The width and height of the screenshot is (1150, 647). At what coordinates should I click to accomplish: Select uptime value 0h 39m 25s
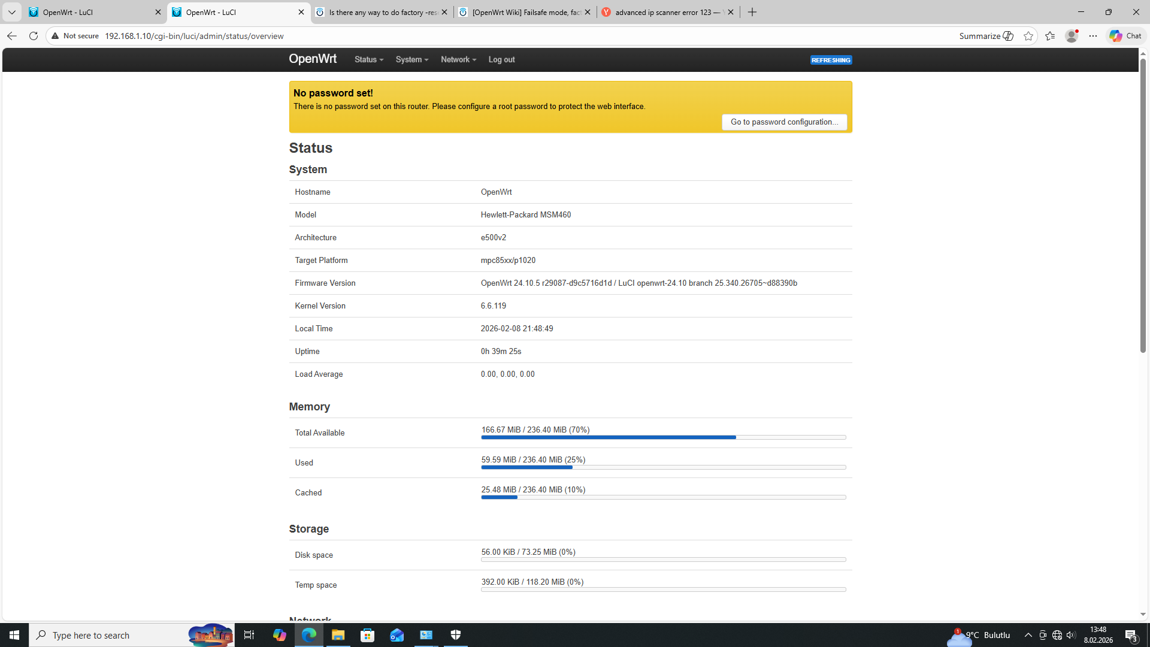coord(501,351)
